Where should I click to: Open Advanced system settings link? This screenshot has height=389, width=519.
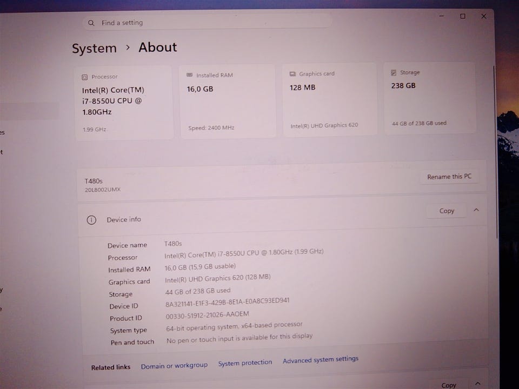pyautogui.click(x=321, y=360)
